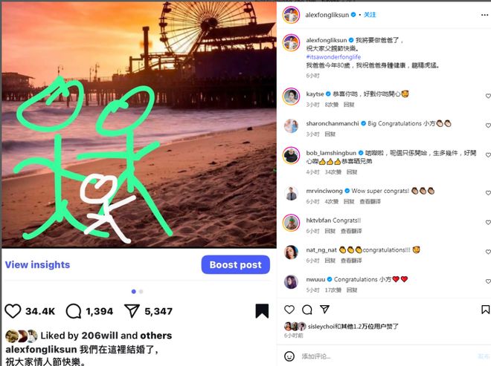
Task: Expand translation under hktvbfan's comment
Action: [351, 232]
